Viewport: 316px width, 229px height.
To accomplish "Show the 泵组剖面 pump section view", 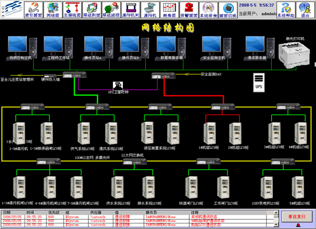I will coord(92,10).
